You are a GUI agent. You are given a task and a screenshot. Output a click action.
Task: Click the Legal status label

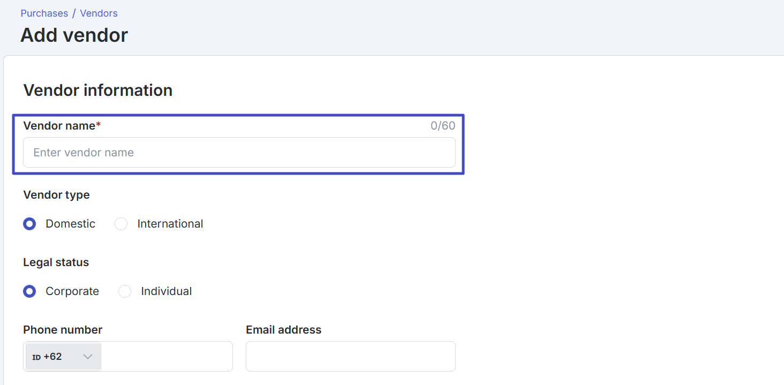56,262
